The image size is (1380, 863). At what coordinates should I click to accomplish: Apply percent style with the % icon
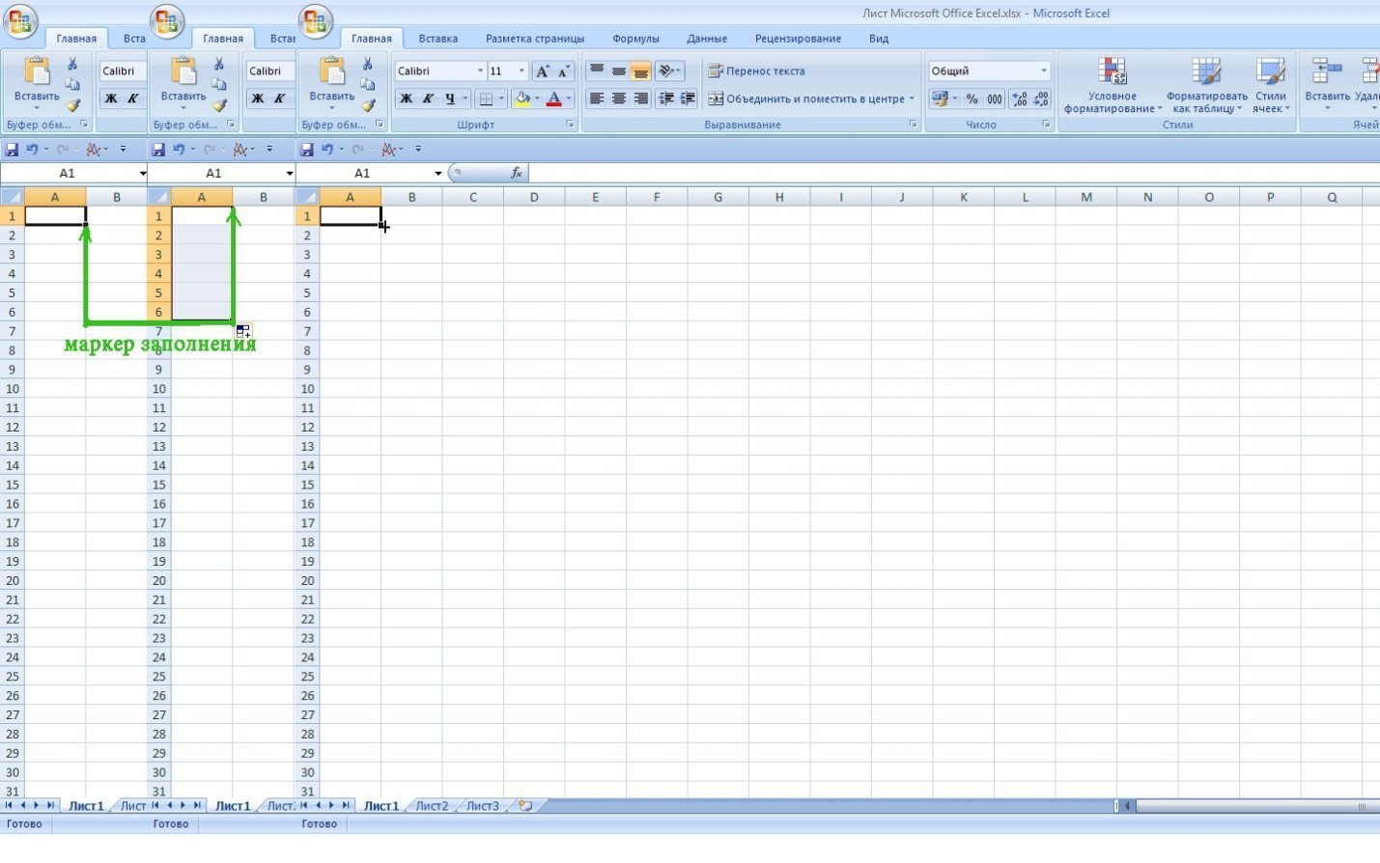[x=972, y=98]
